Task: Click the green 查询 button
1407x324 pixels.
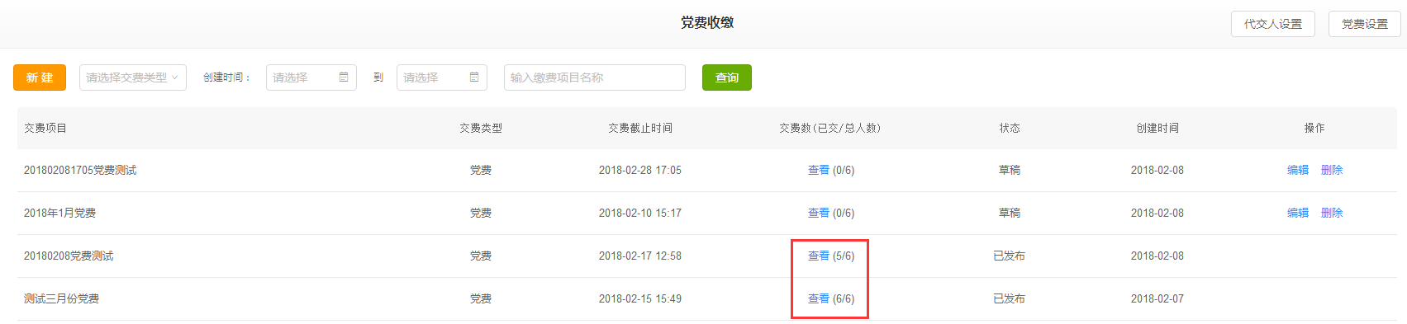Action: tap(727, 77)
